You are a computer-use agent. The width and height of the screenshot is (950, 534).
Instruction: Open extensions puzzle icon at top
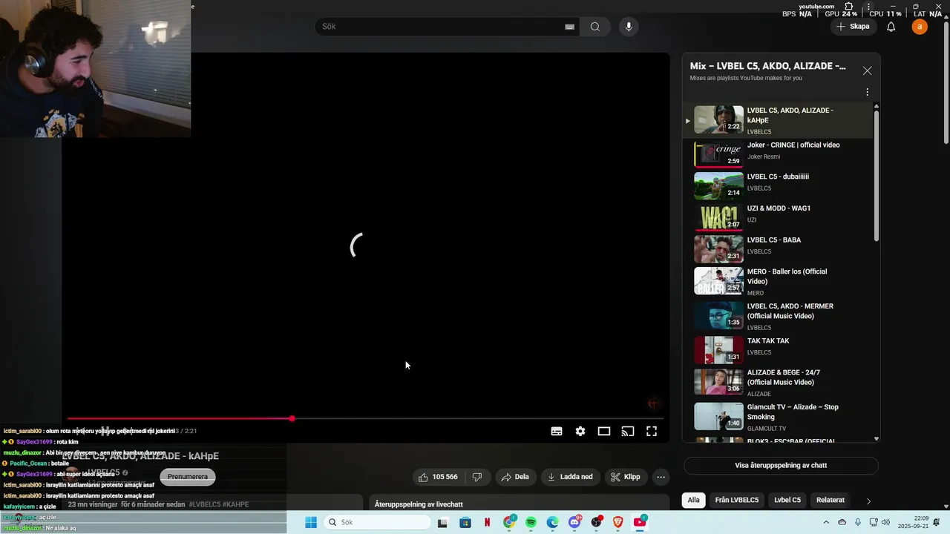click(x=849, y=7)
